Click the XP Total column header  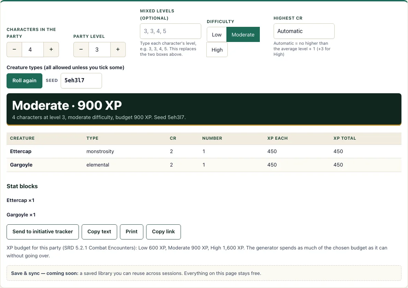pos(345,138)
